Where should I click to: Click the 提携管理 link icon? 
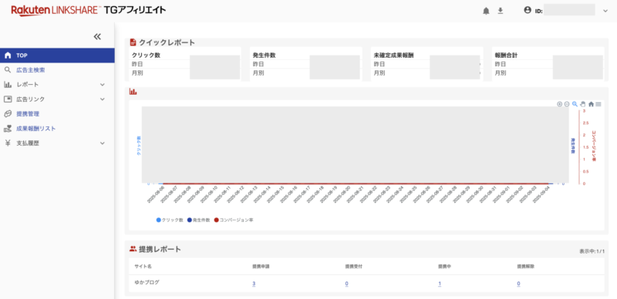8,114
